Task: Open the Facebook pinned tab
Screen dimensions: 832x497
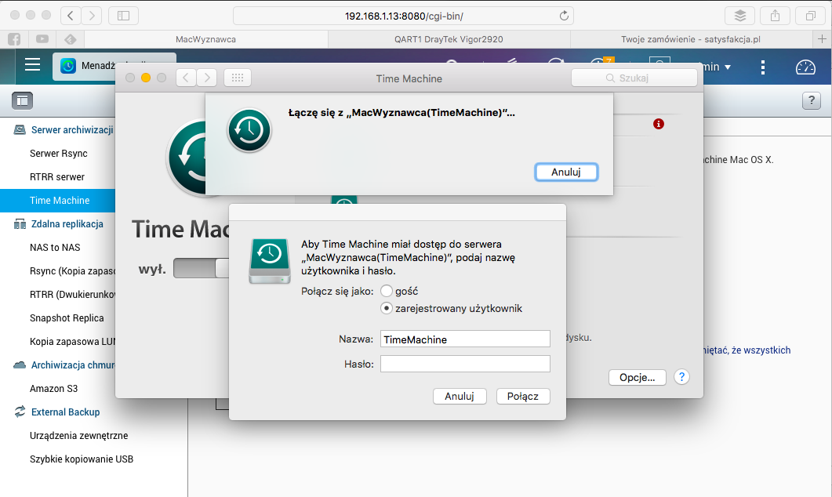Action: tap(14, 39)
